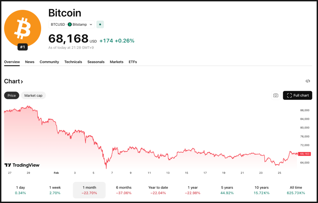The height and width of the screenshot is (203, 318).
Task: Click the TradingView logo on chart
Action: pos(22,165)
